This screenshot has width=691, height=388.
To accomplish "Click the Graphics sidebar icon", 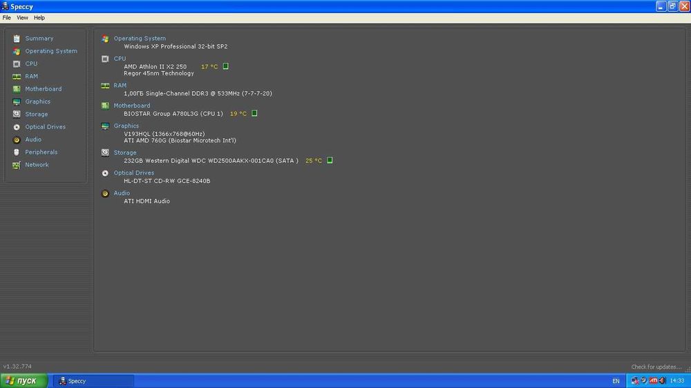I will pyautogui.click(x=17, y=101).
